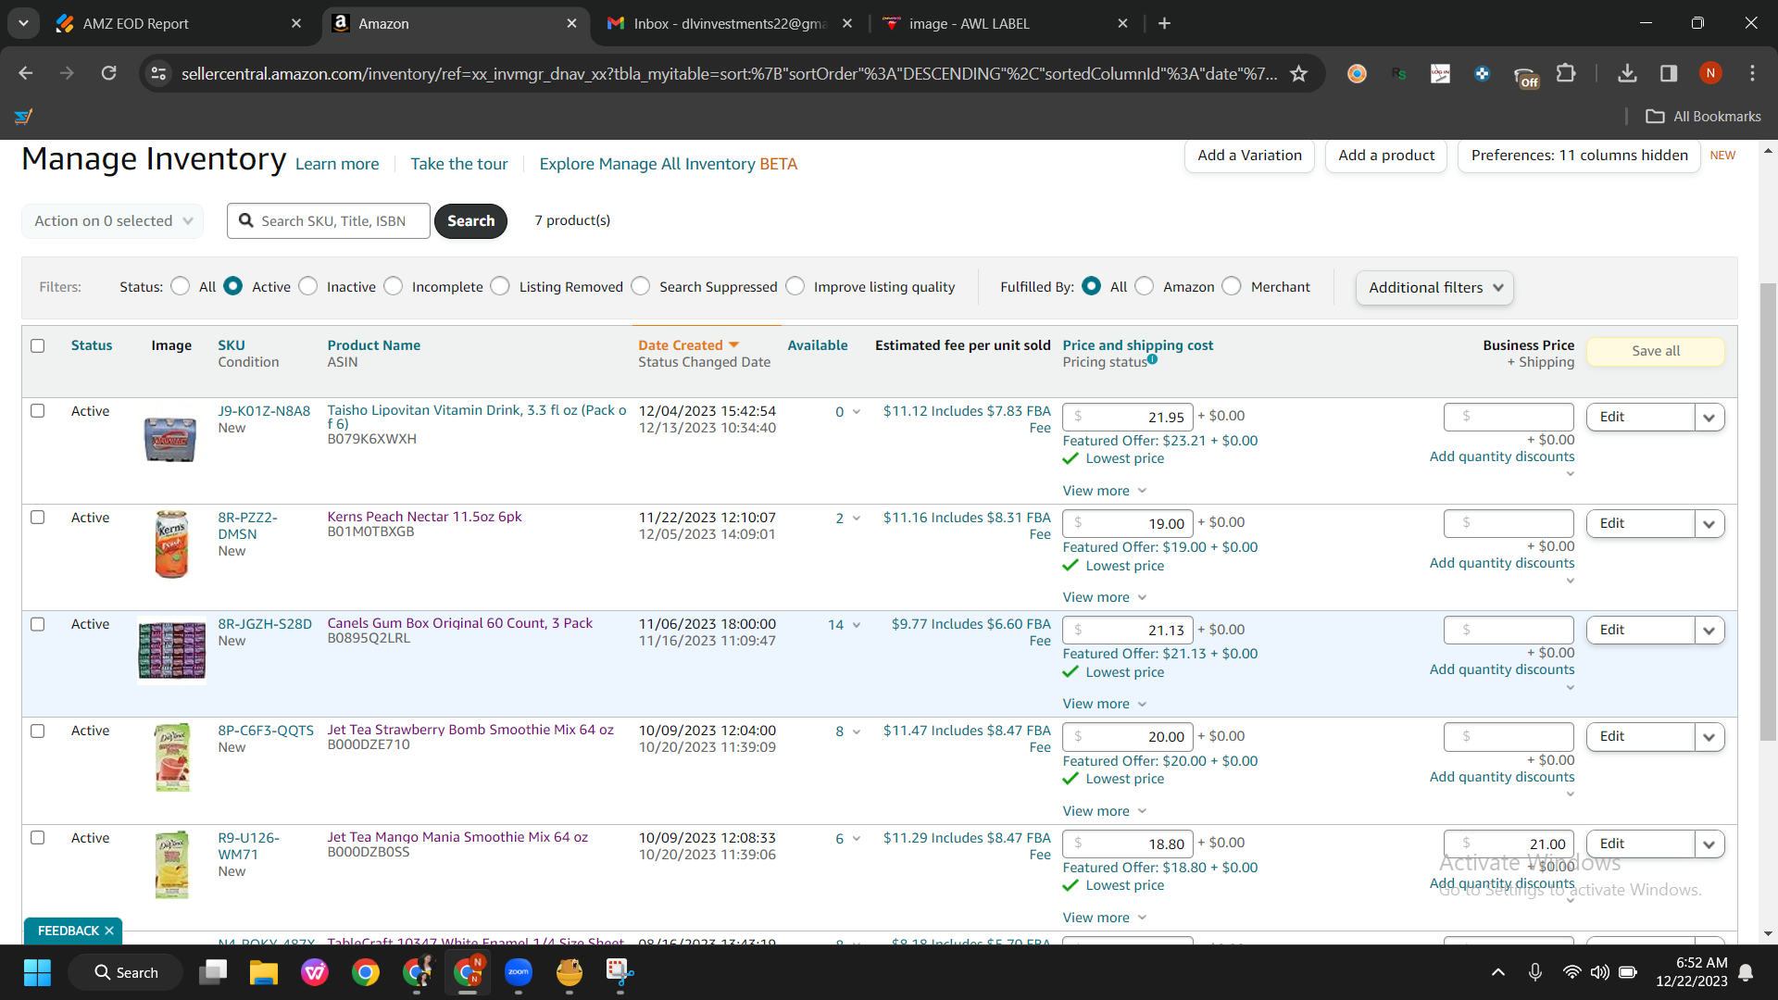Open the Chrome profile avatar N

coord(1710,73)
